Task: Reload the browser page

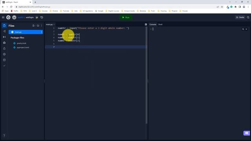Action: coord(11,7)
